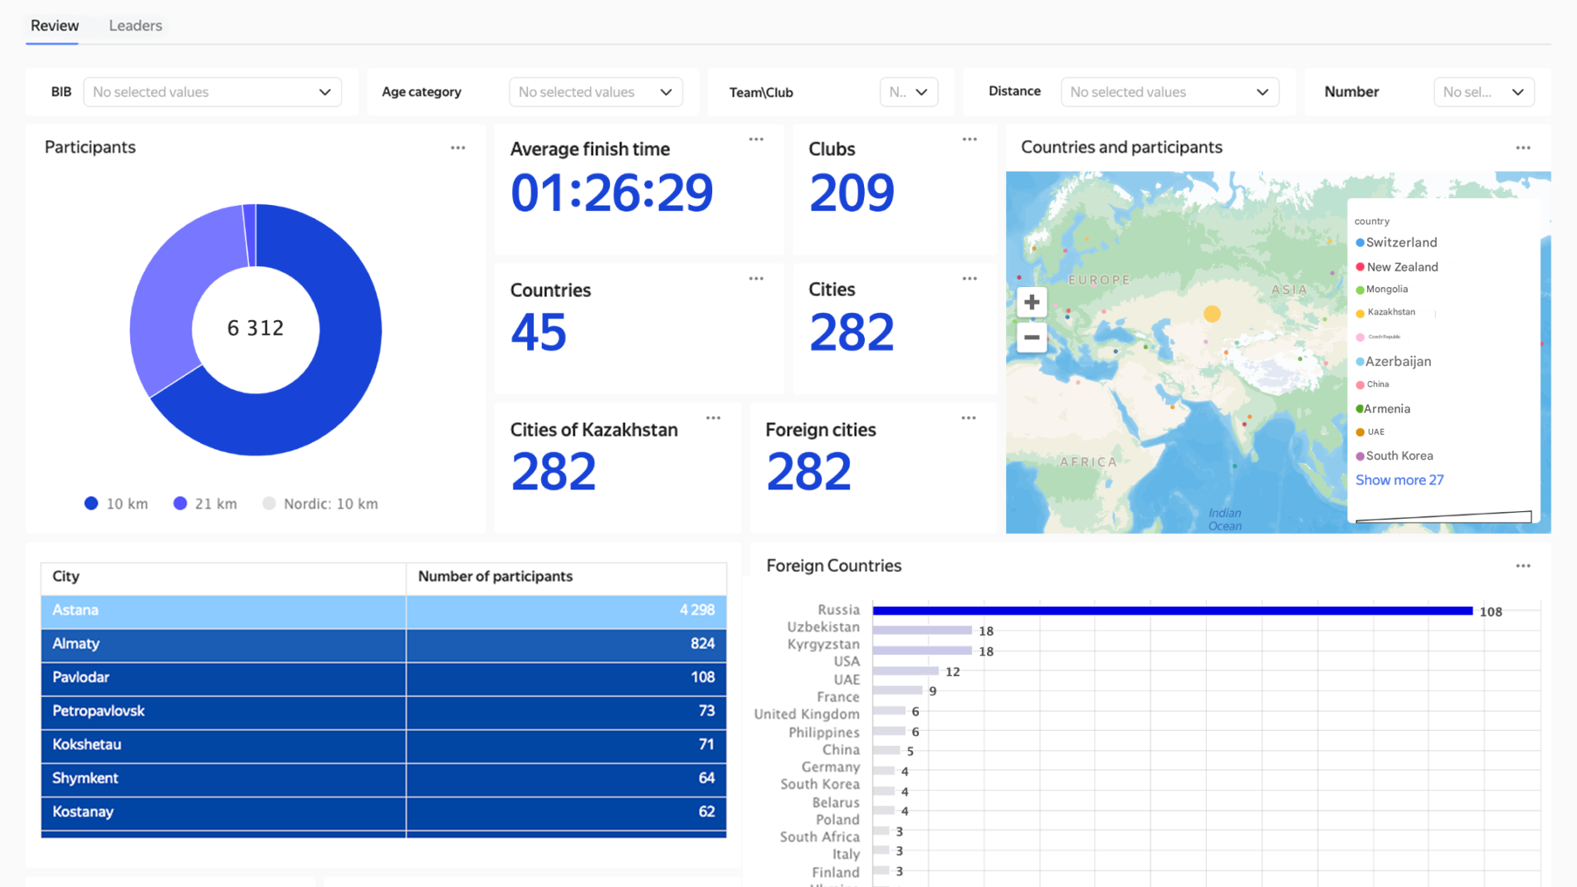Screen dimensions: 1577x887
Task: Click the Switzerland legend color dot
Action: [x=1360, y=243]
